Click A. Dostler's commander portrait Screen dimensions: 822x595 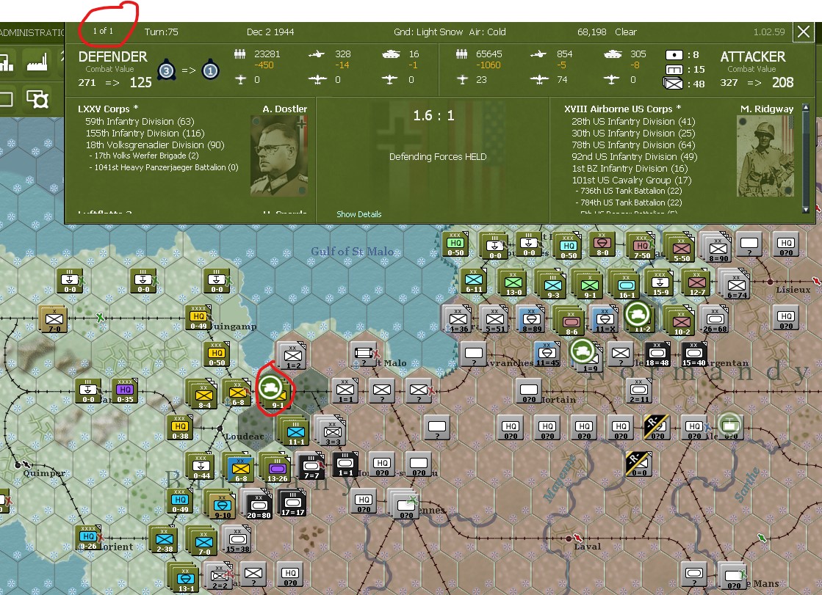[280, 155]
